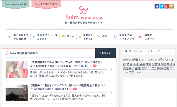Open the Suits女子部に入部する tab
177x107 pixels.
[46, 4]
